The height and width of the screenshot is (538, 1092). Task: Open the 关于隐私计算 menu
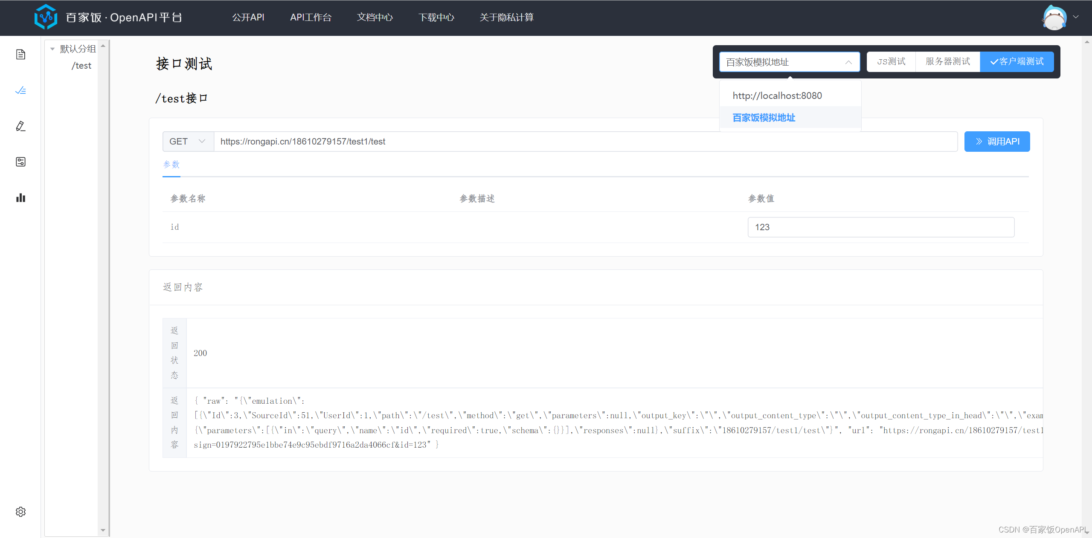507,17
